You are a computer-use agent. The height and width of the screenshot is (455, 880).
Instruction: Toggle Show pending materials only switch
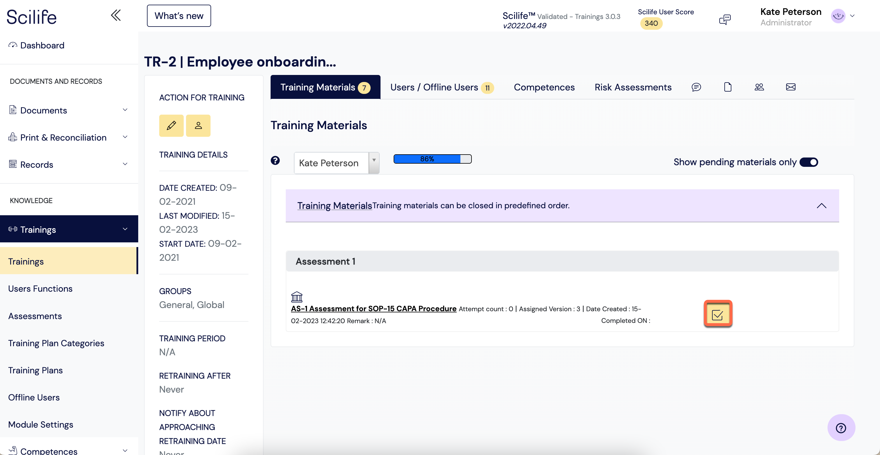click(x=809, y=162)
